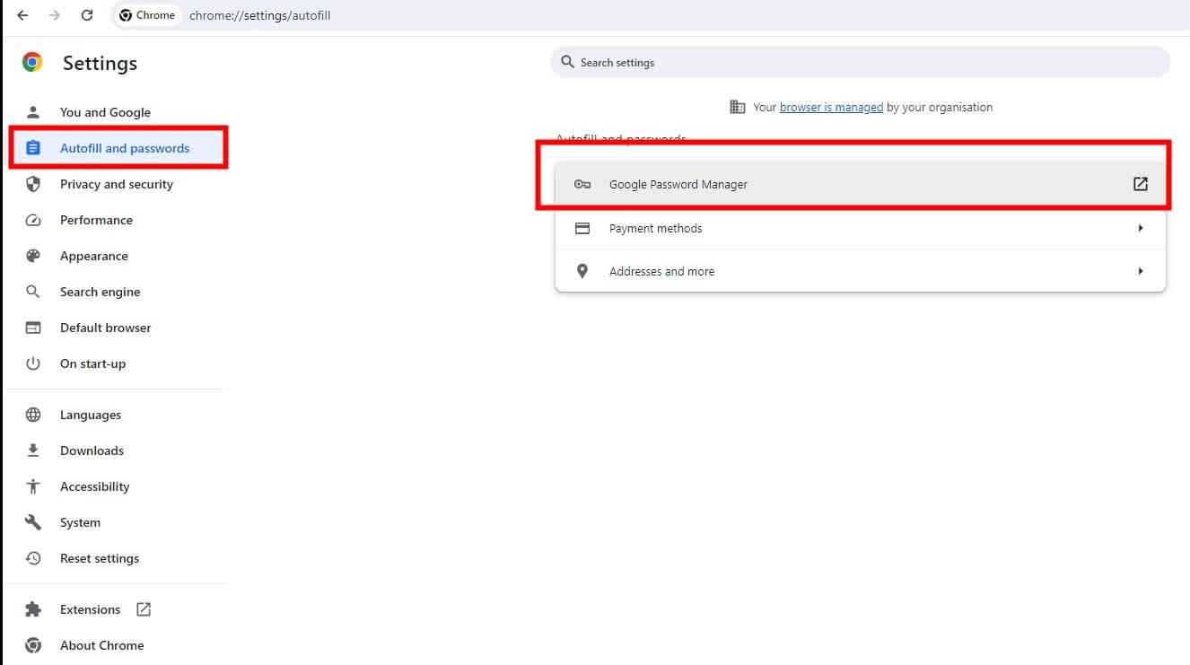Select Autofill and passwords in sidebar
The width and height of the screenshot is (1190, 665).
125,148
